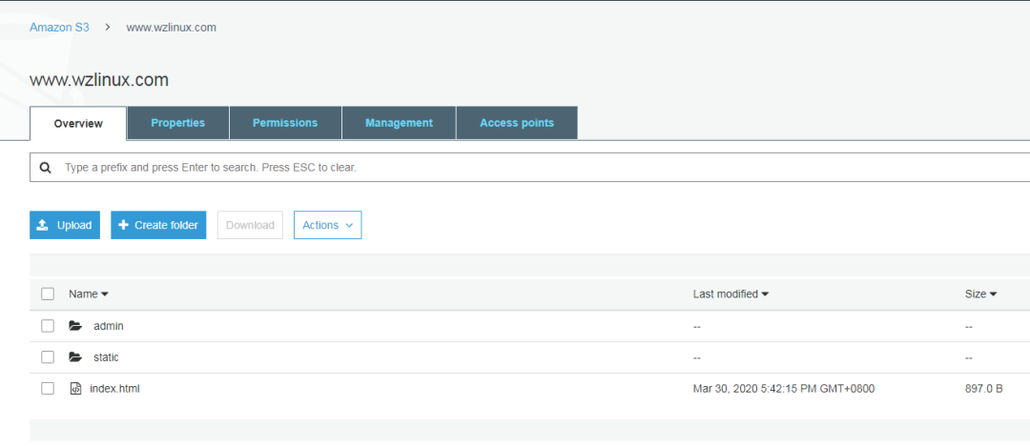Tick the index.html row checkbox

pyautogui.click(x=48, y=389)
